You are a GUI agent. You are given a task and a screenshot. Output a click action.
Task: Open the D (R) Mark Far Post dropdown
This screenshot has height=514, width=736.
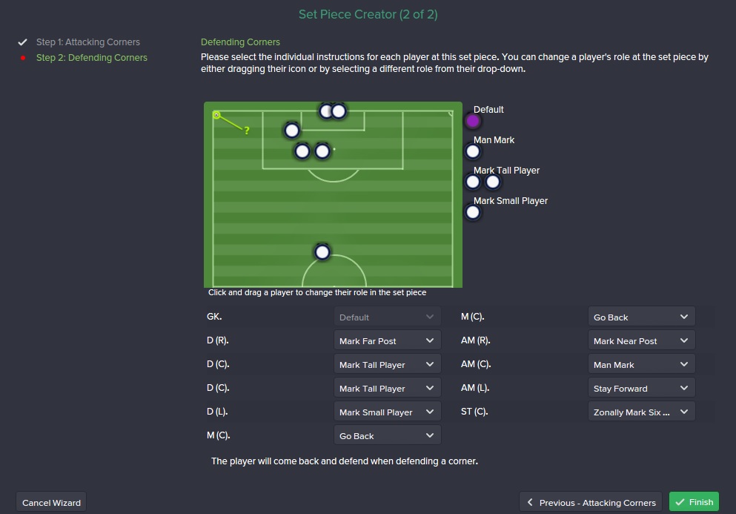point(387,341)
